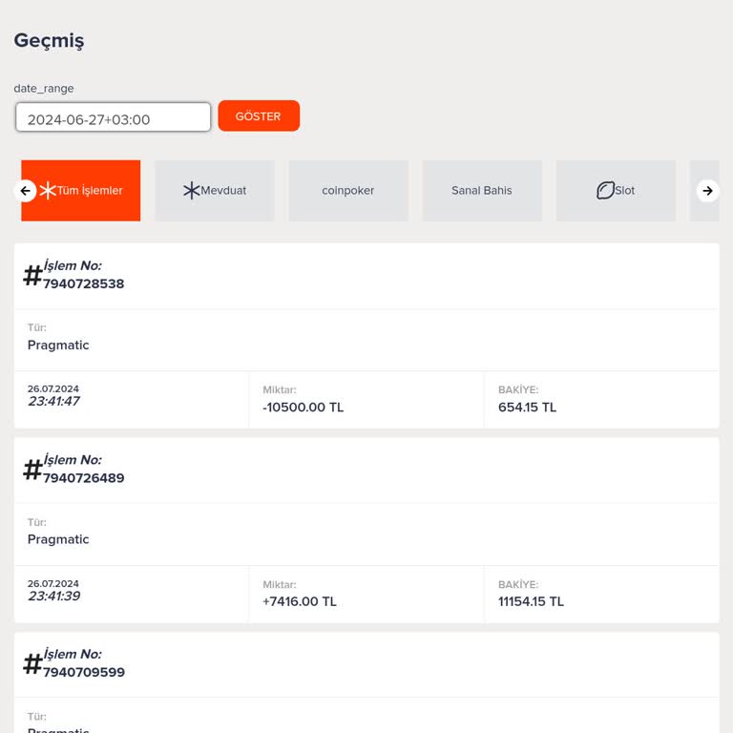
Task: Open the Sanal Bahis tab
Action: point(482,191)
